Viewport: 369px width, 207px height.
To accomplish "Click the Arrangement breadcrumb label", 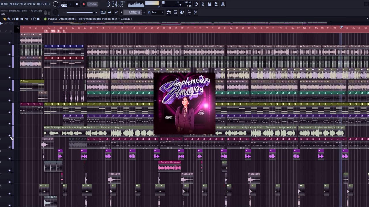I will point(67,19).
